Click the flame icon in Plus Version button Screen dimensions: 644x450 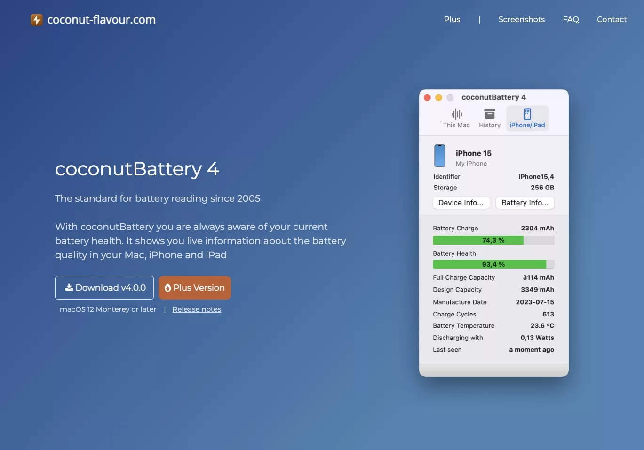(x=167, y=288)
